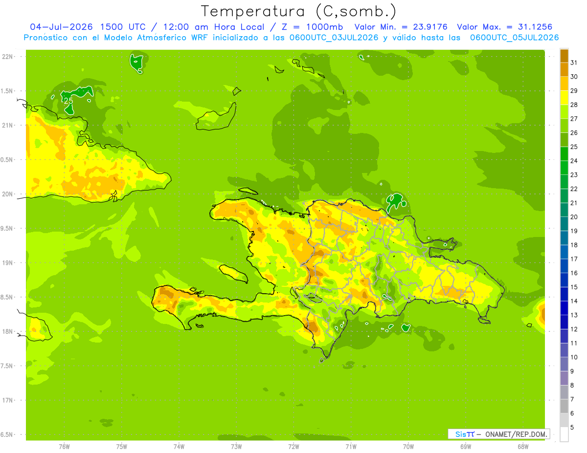
Task: Pick the blue legend swatch between 16 and 17
Action: click(x=564, y=266)
